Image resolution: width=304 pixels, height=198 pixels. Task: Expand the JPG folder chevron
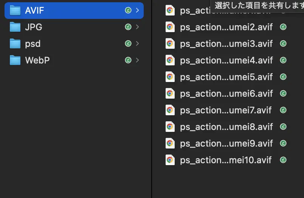(x=137, y=27)
